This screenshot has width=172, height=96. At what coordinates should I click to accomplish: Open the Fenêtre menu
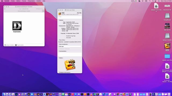[39, 1]
